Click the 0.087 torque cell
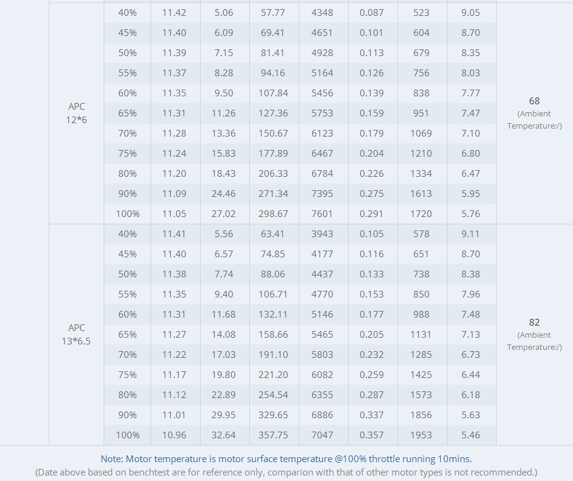This screenshot has width=573, height=481. pos(372,13)
